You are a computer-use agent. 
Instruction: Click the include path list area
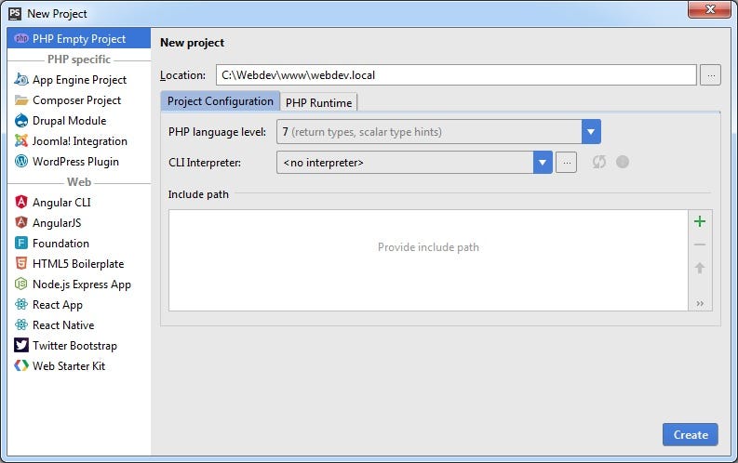click(x=428, y=260)
